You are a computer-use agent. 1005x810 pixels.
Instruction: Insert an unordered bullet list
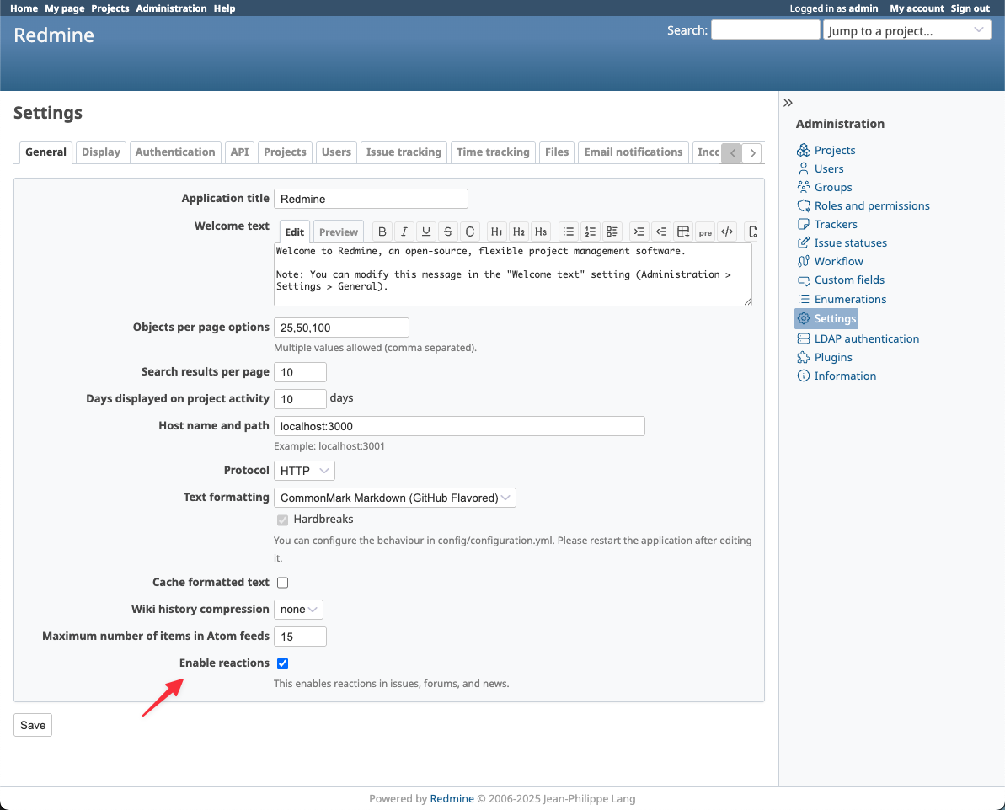(569, 232)
